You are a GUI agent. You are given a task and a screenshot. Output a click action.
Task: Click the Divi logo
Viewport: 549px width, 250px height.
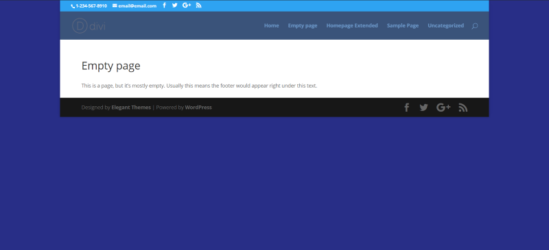(89, 25)
